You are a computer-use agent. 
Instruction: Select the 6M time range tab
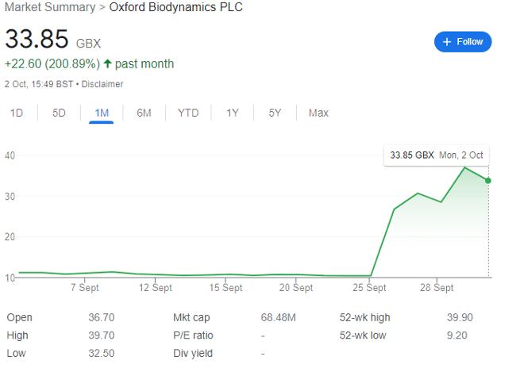[144, 113]
